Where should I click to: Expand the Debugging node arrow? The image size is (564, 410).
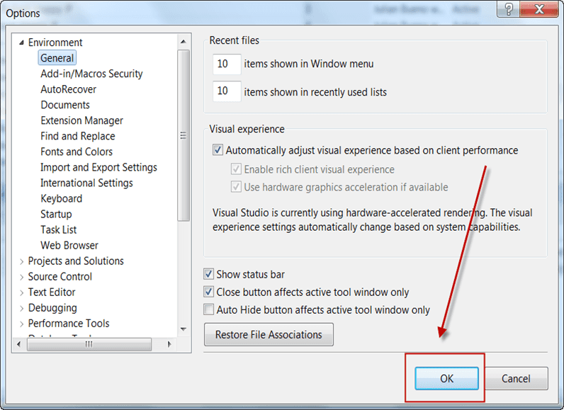21,308
